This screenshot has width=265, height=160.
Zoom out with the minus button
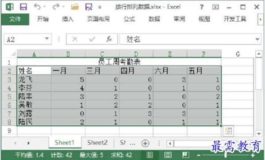199,155
